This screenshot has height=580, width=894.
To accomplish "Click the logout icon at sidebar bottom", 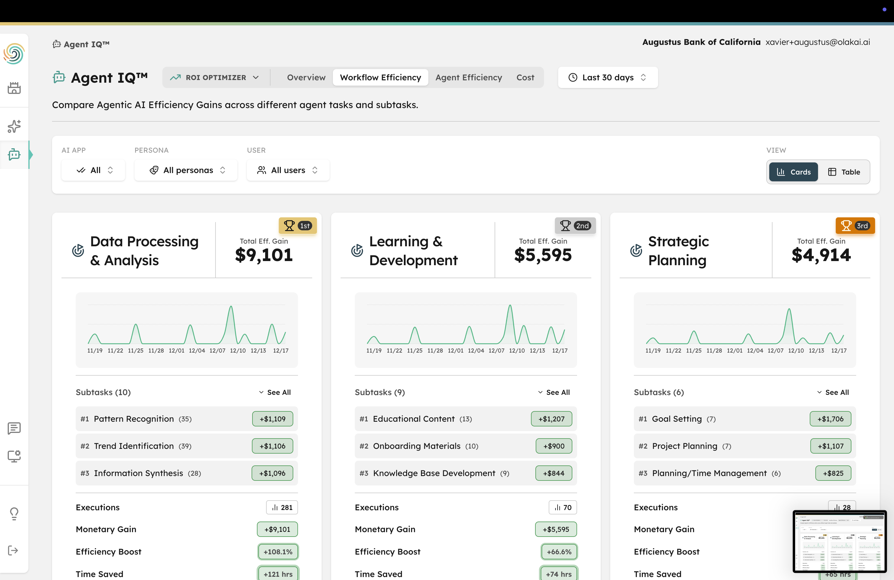I will click(14, 550).
